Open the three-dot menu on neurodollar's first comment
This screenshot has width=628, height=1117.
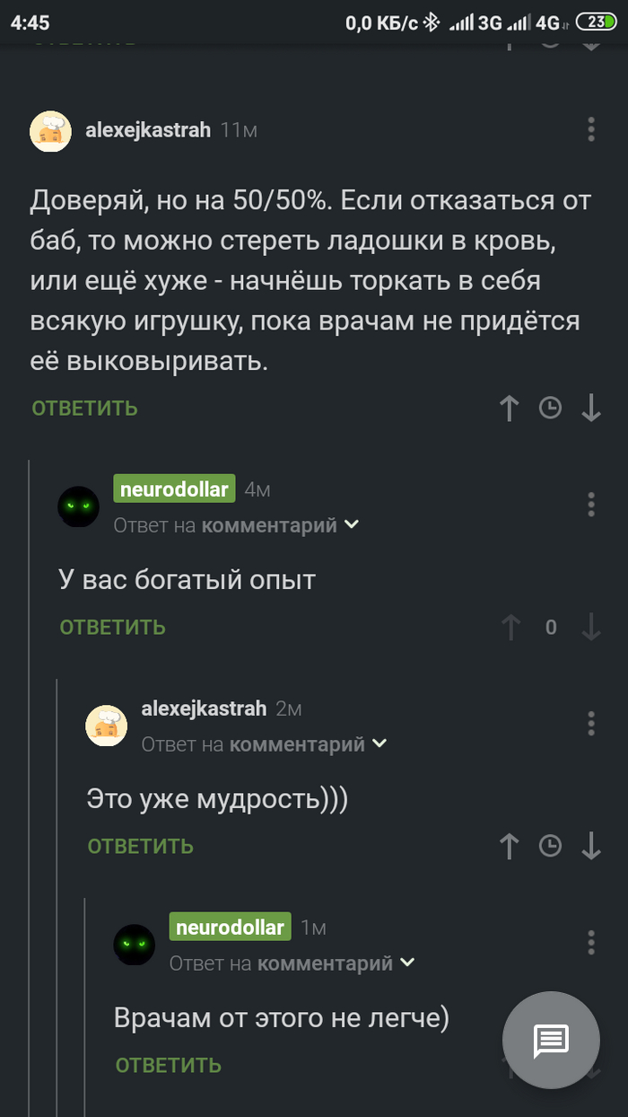point(591,505)
